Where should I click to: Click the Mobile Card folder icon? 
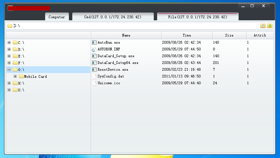point(21,76)
